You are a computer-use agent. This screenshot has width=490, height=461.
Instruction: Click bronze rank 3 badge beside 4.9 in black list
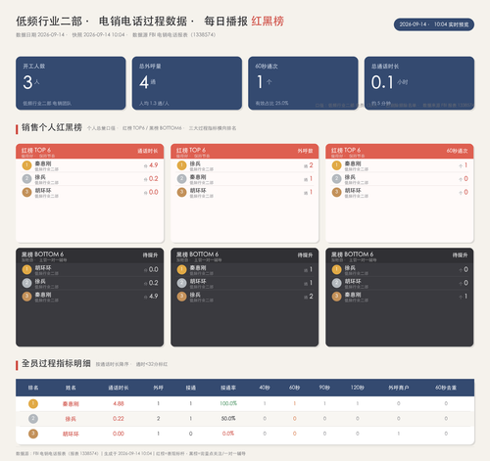26,297
